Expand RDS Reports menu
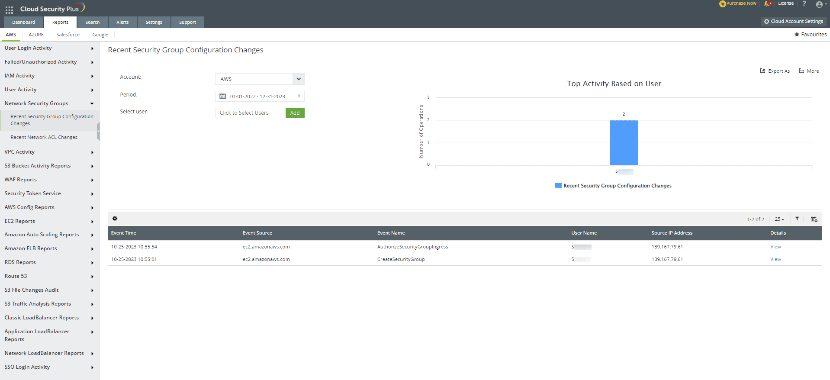The height and width of the screenshot is (380, 830). (49, 262)
